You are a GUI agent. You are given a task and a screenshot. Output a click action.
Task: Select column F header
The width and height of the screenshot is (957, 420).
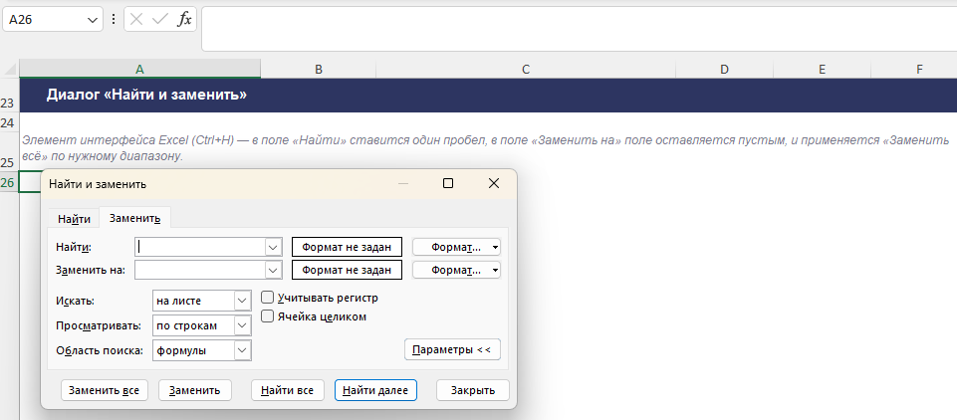919,70
